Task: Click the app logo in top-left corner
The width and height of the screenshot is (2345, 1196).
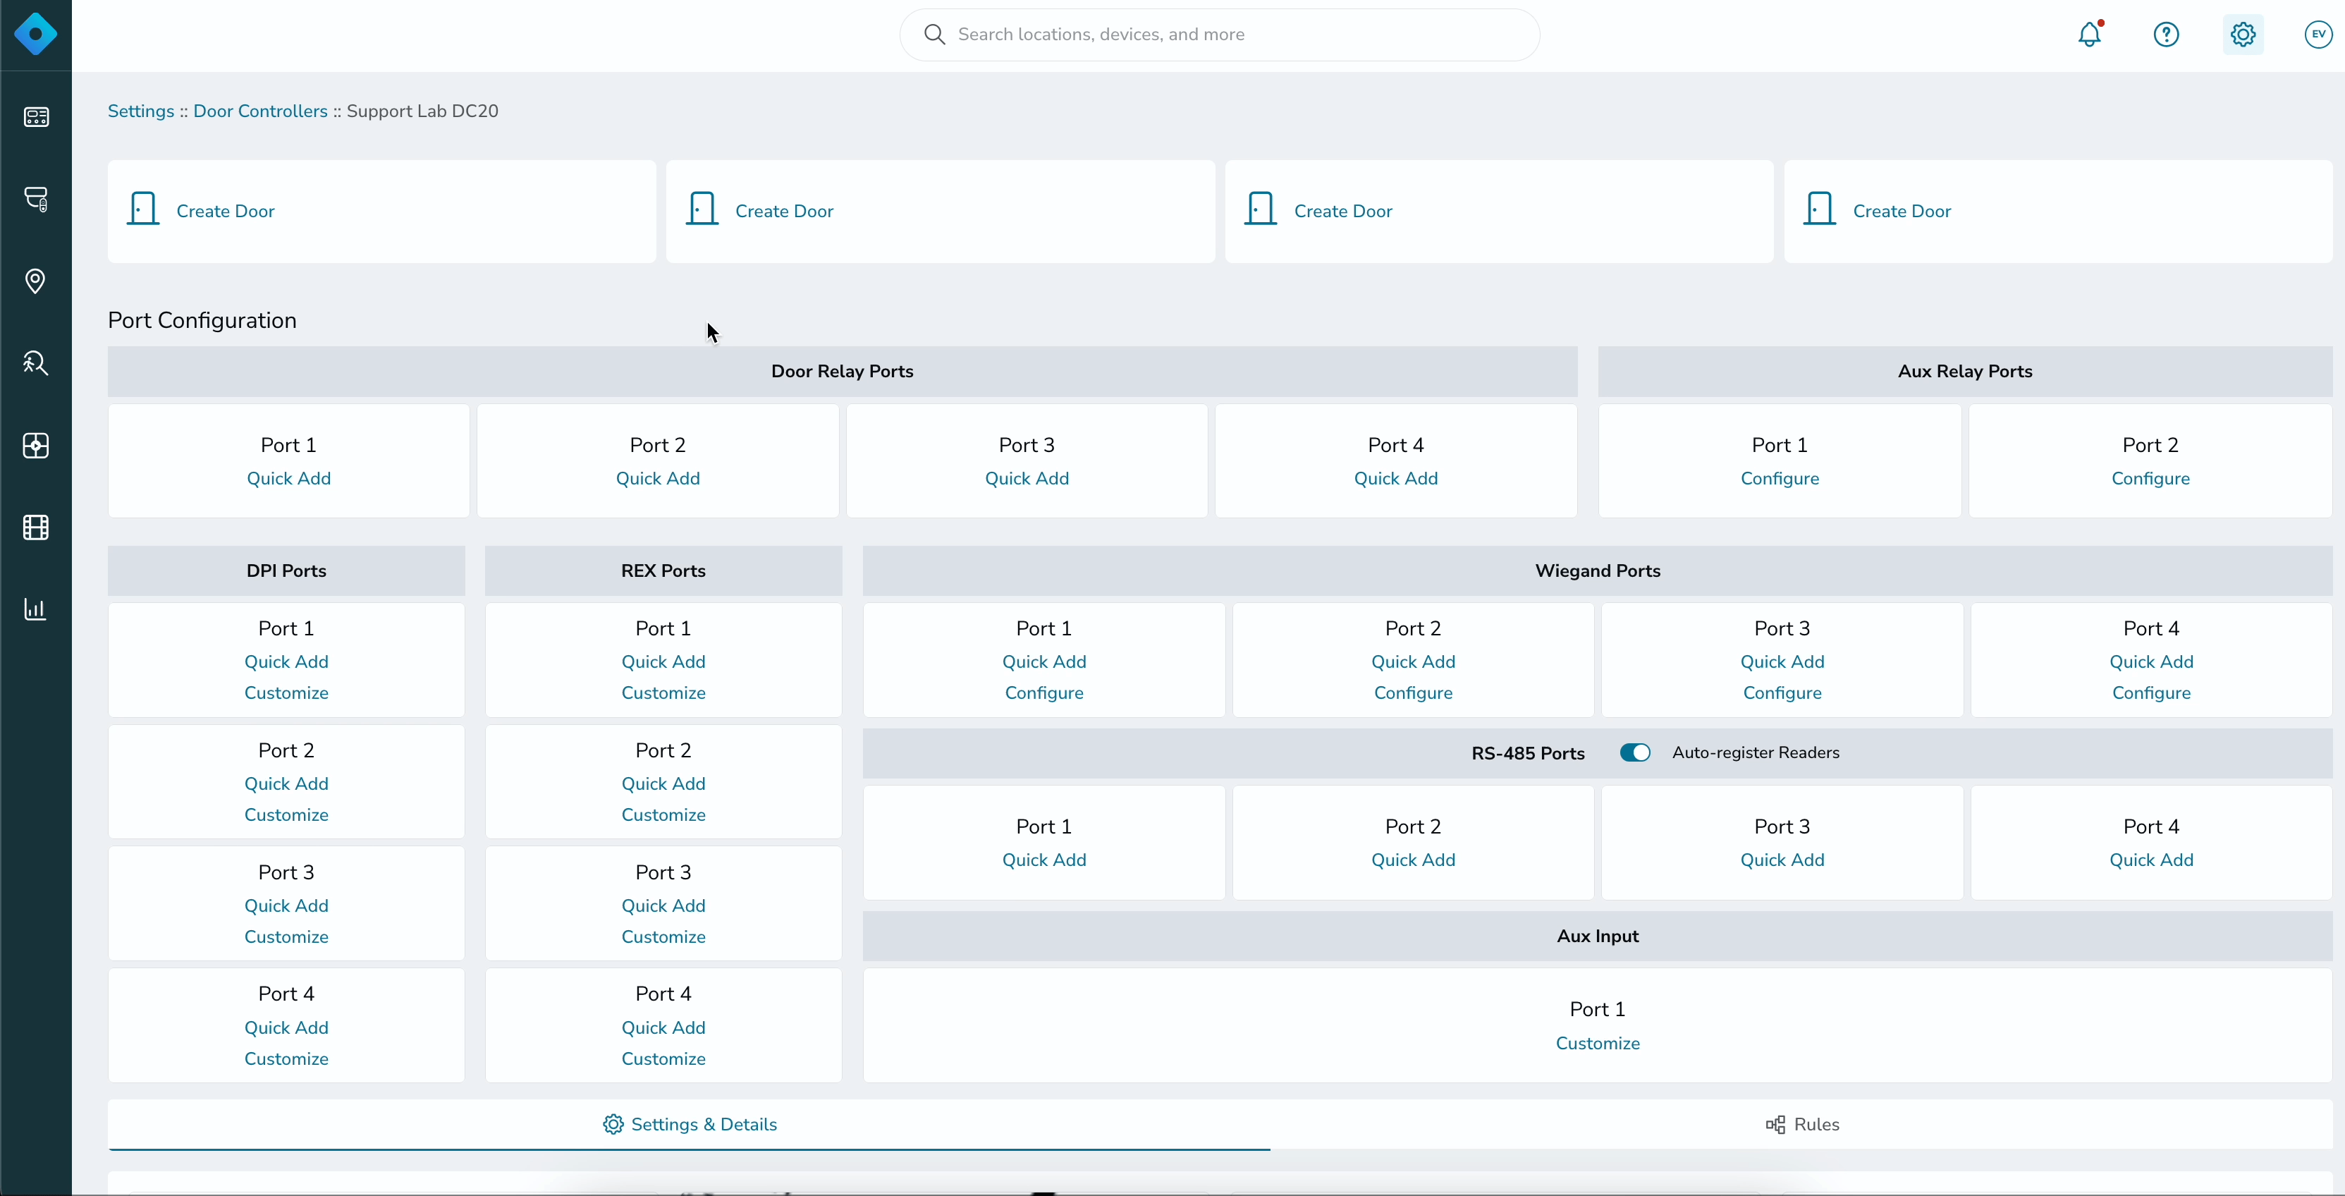Action: coord(35,35)
